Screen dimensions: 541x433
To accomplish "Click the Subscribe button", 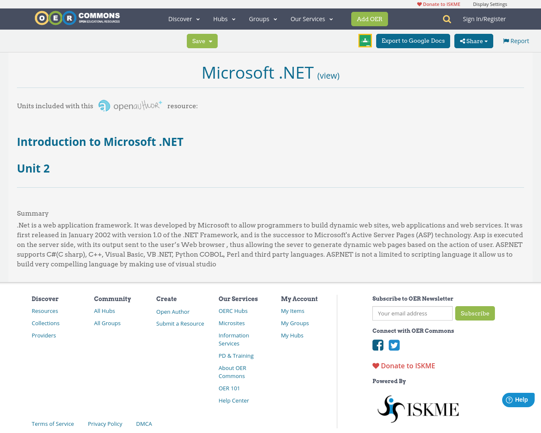I will 475,313.
